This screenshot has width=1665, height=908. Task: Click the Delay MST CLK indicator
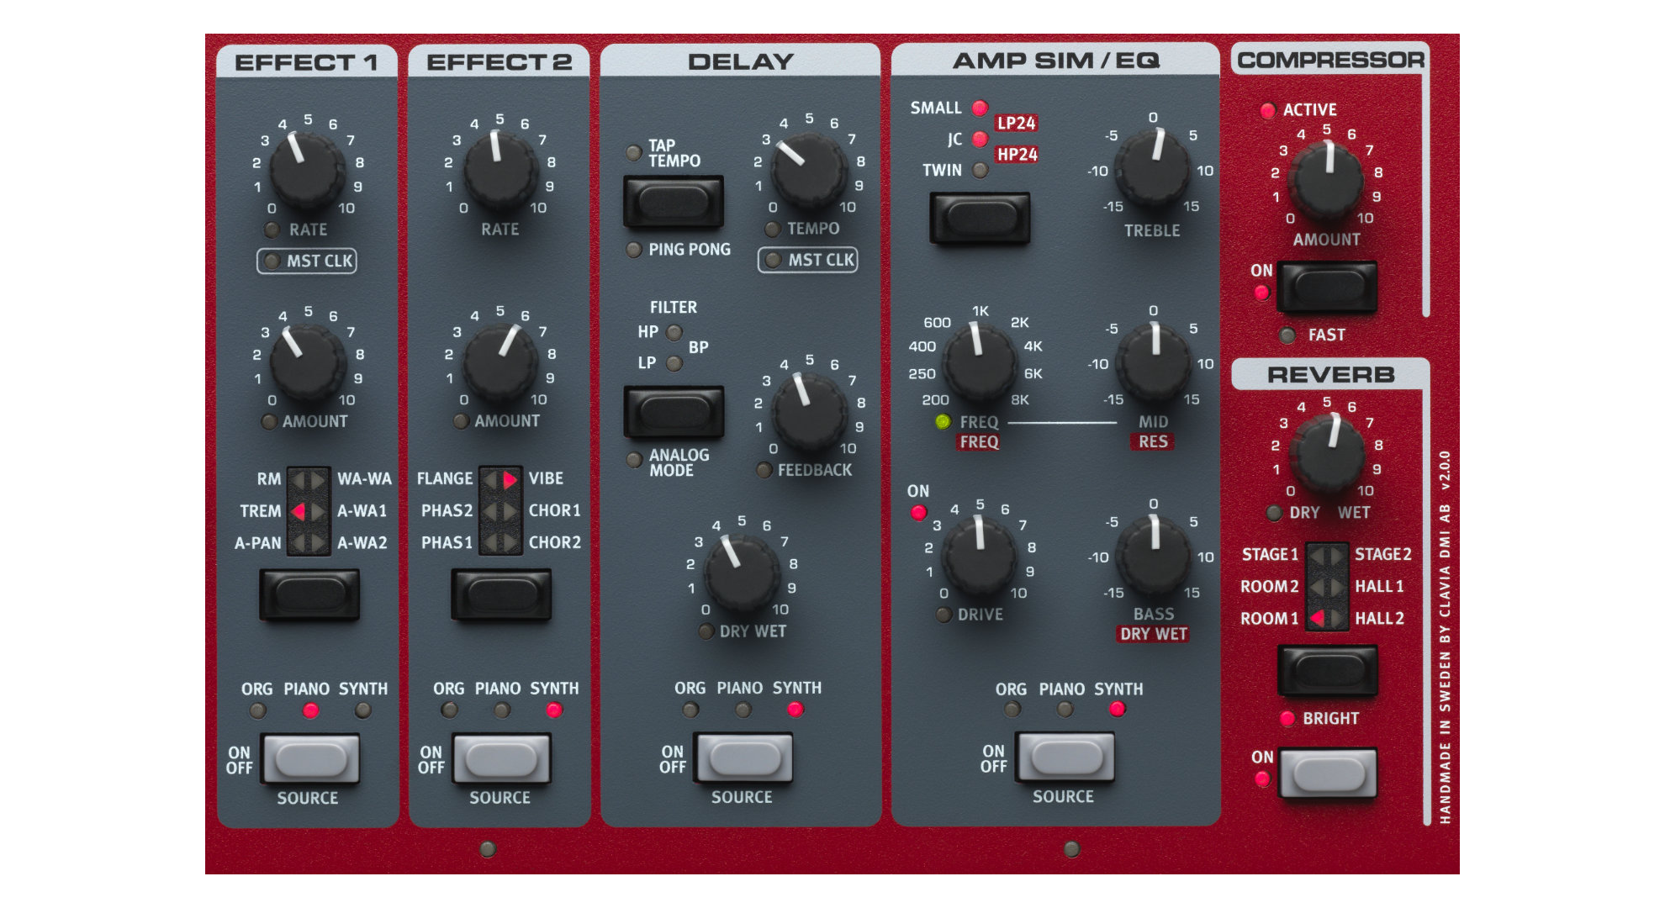773,260
